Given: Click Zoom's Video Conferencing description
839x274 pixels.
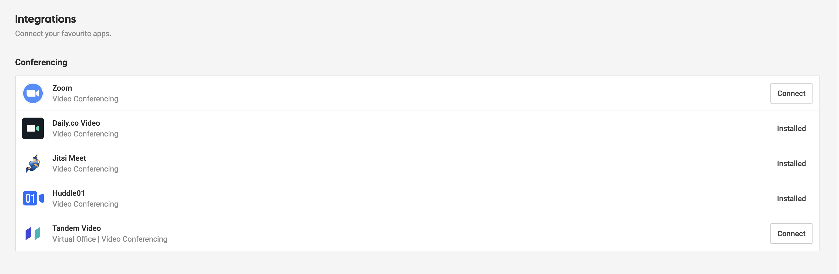Looking at the screenshot, I should tap(85, 99).
